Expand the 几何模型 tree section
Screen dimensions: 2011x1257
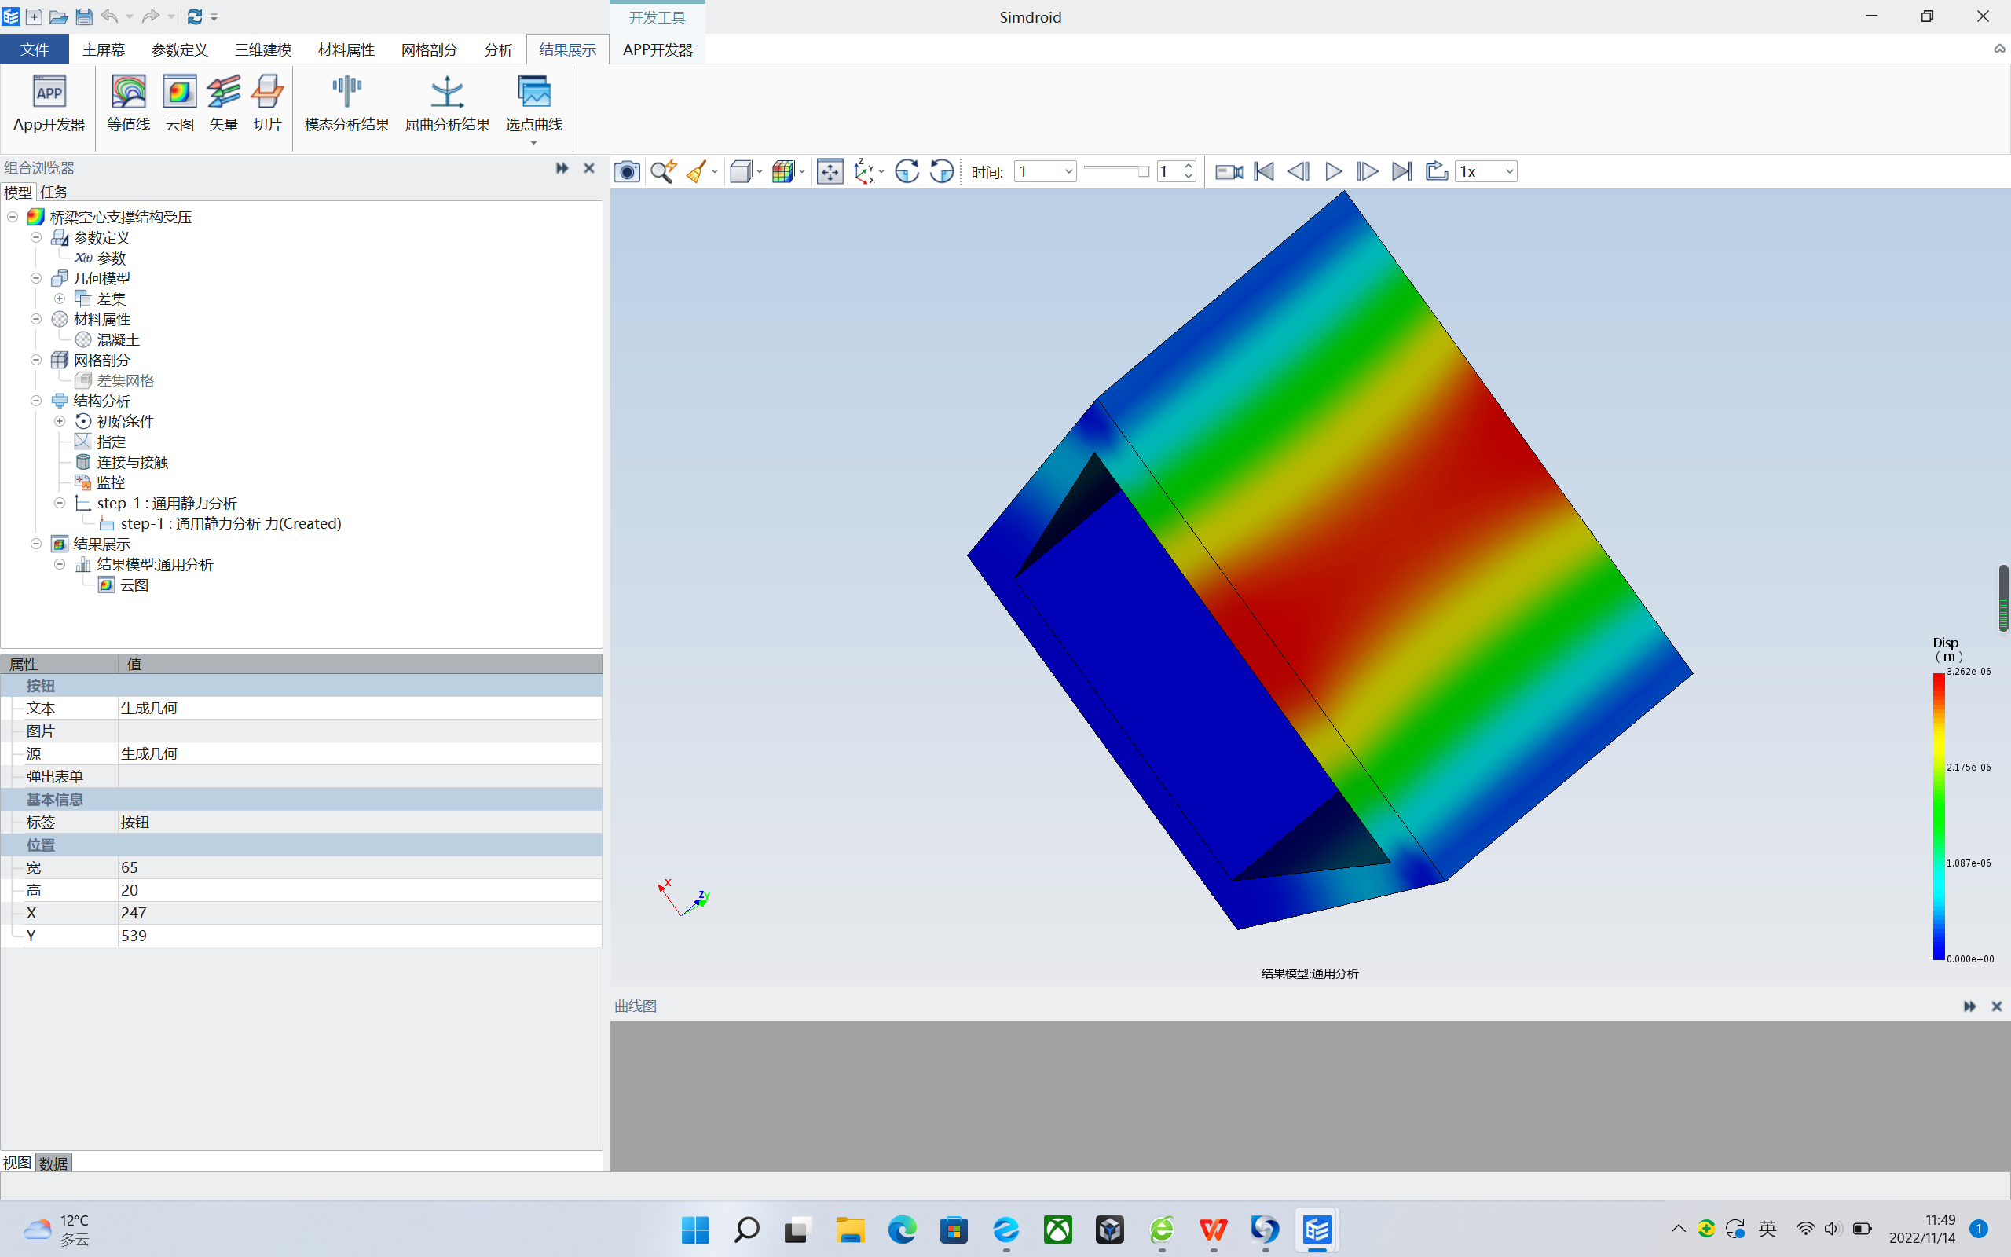click(35, 277)
